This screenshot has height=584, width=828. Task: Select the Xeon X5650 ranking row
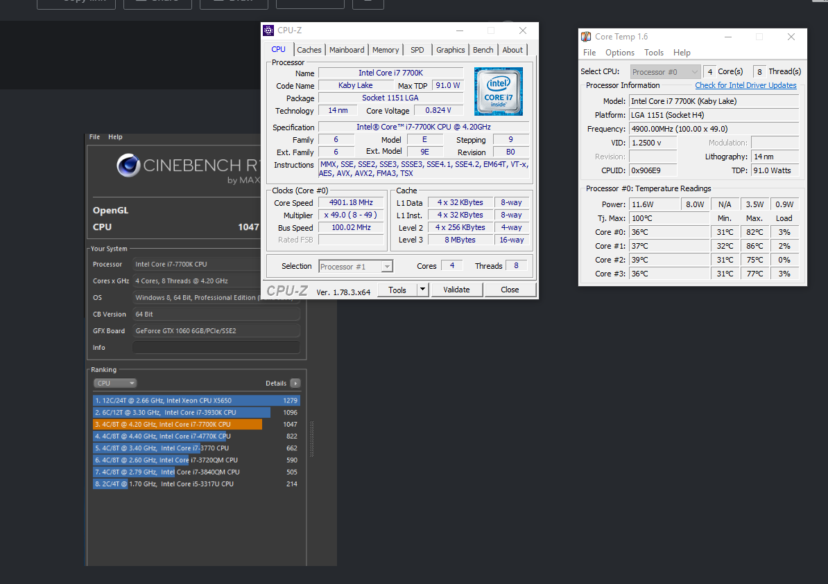pyautogui.click(x=196, y=400)
